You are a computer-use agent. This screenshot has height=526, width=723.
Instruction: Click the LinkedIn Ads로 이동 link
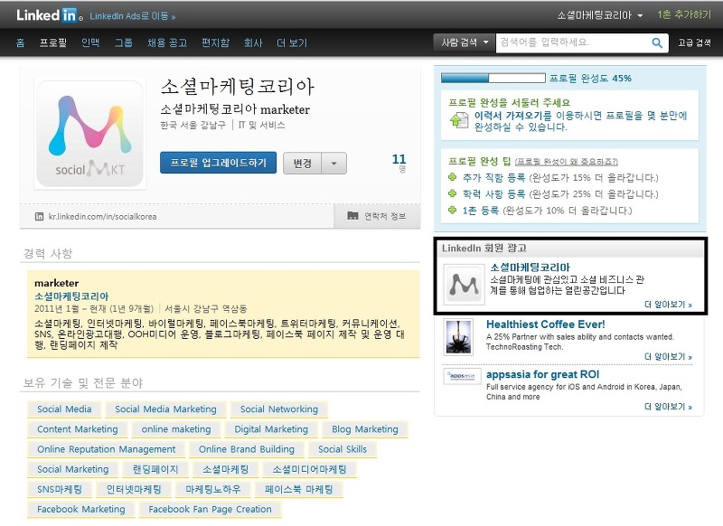pos(133,16)
